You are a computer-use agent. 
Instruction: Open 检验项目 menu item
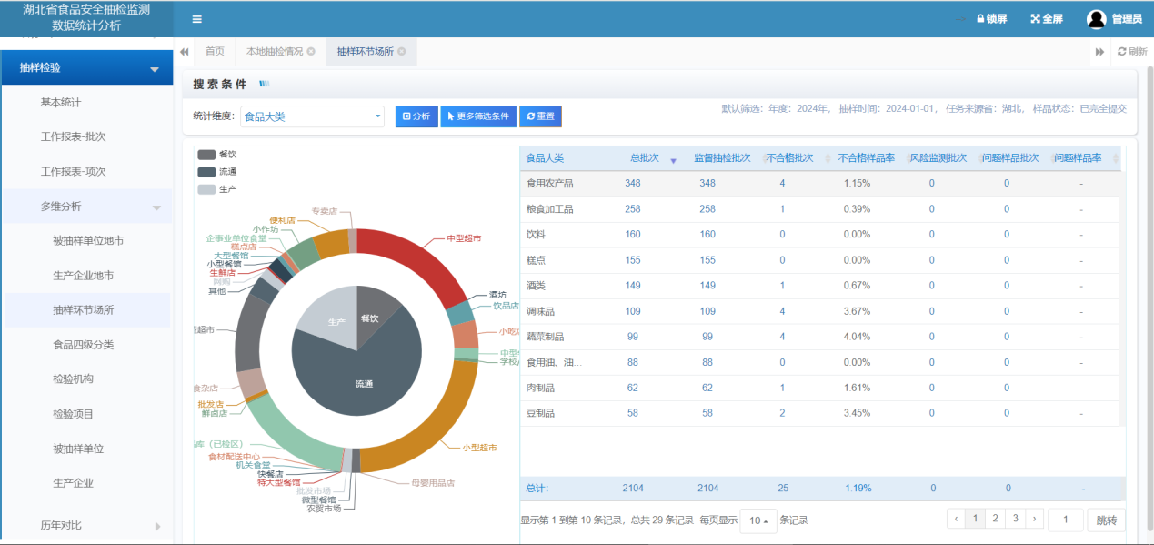point(74,414)
